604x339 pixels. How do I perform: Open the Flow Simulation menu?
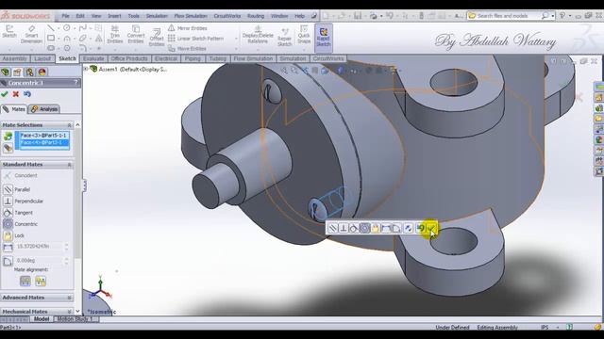191,16
